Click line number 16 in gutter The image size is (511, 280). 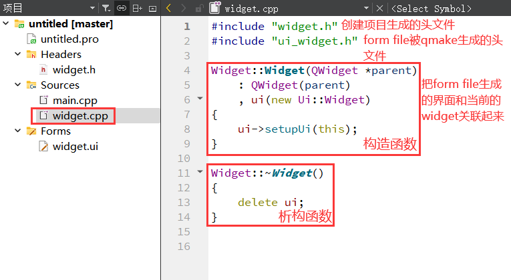184,246
